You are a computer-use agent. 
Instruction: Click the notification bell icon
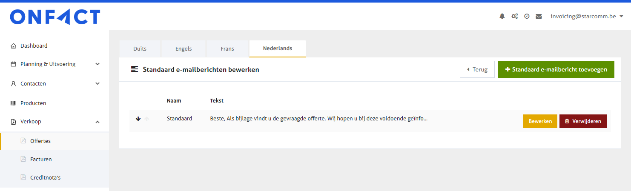coord(502,16)
